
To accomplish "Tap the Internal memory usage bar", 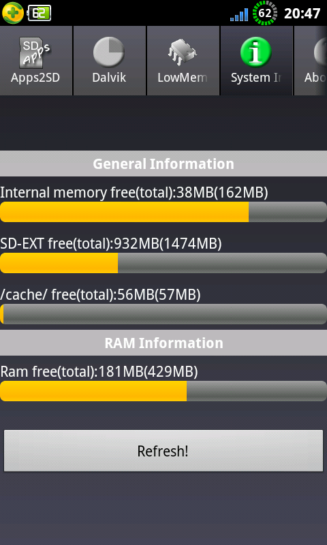I will click(163, 212).
